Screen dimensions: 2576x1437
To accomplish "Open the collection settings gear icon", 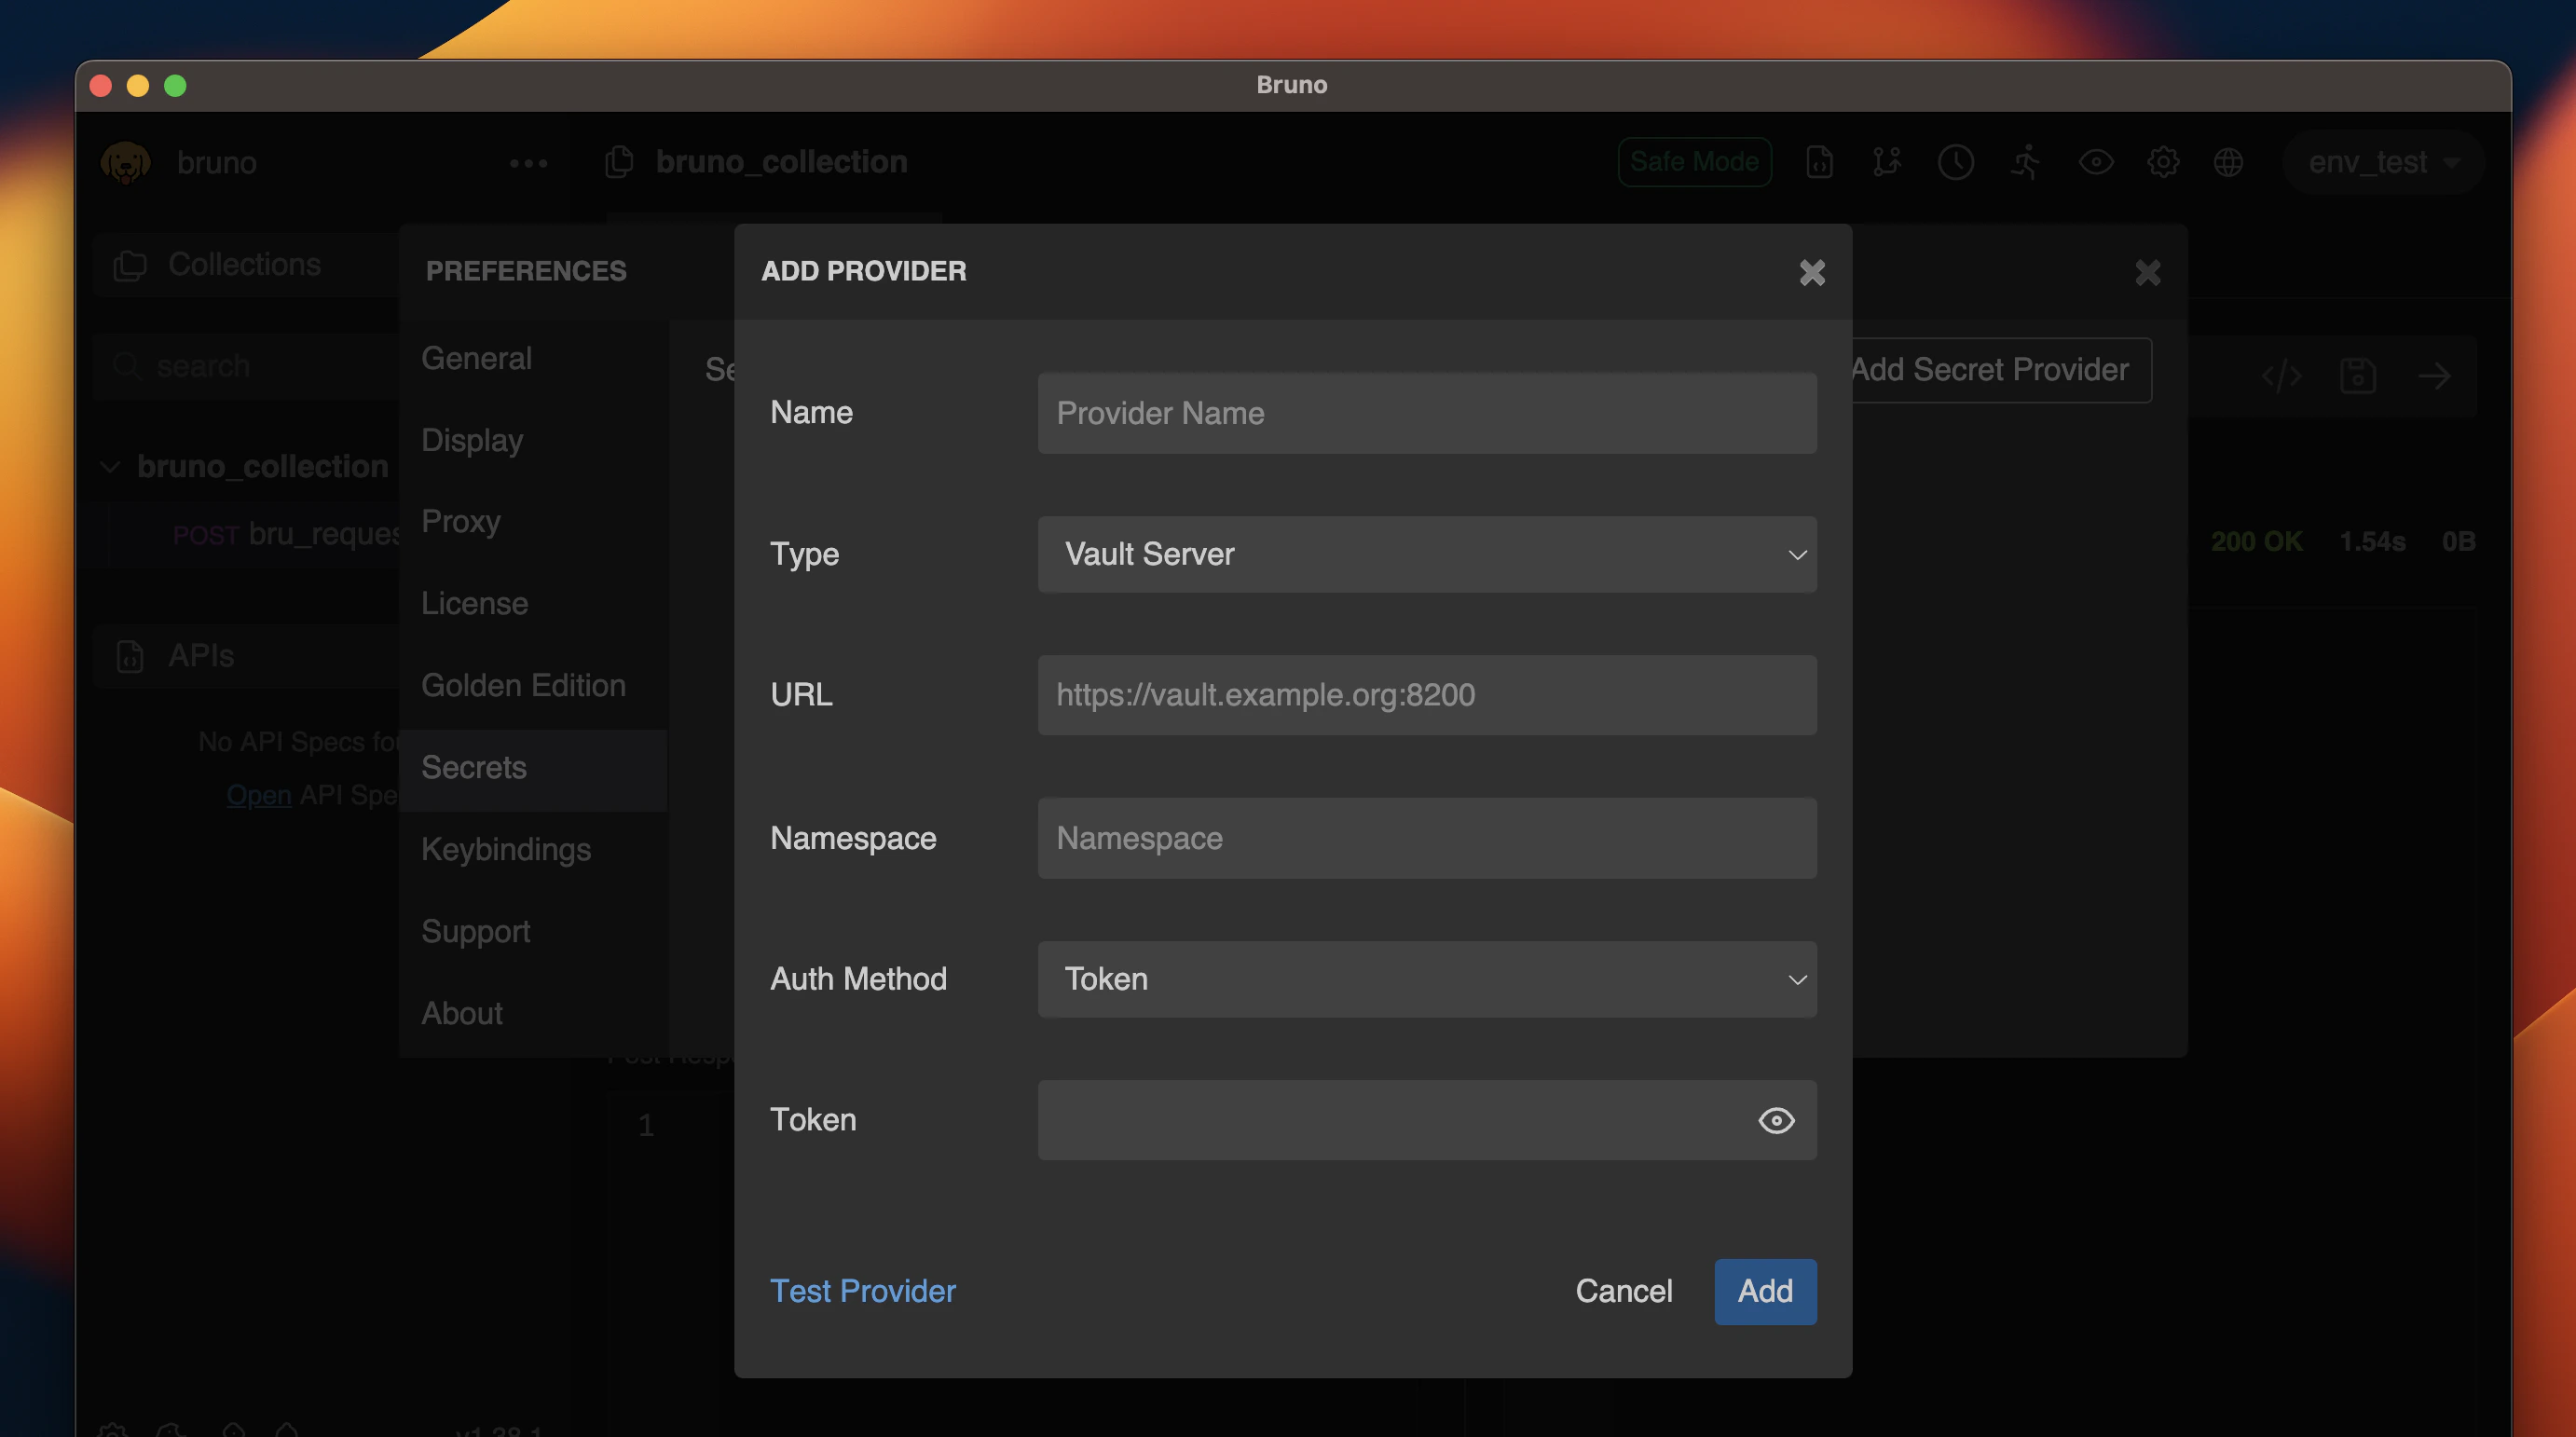I will pyautogui.click(x=2162, y=162).
